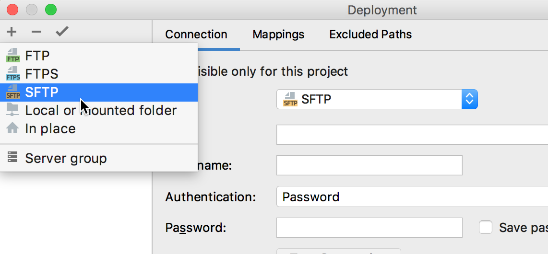Screen dimensions: 548x254
Task: Enable the Save password checkbox
Action: coord(486,227)
